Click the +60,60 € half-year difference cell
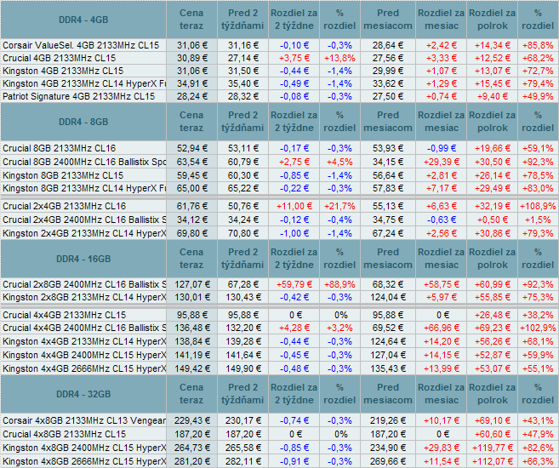 tap(493, 434)
